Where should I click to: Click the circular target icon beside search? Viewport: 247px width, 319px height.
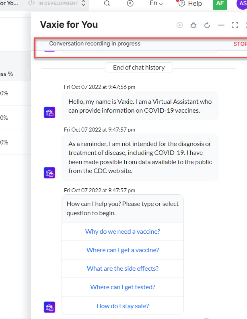click(130, 4)
